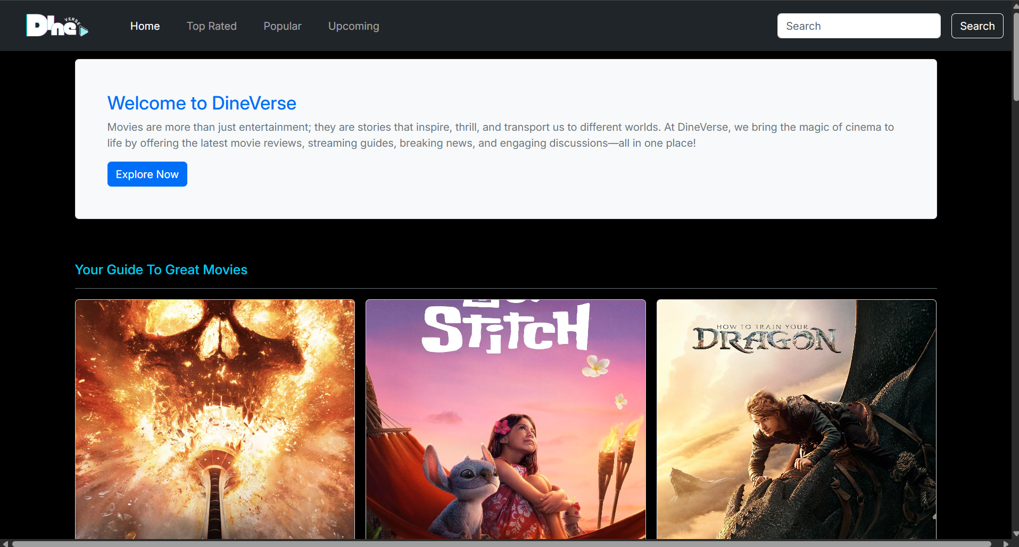
Task: Click the 'Movies are more than just entertainment' paragraph
Action: pyautogui.click(x=501, y=135)
